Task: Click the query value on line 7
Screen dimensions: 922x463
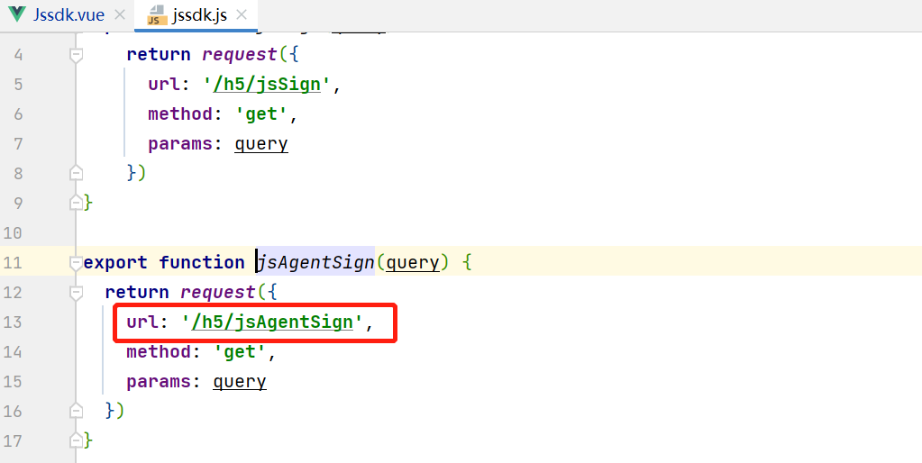Action: [x=261, y=144]
